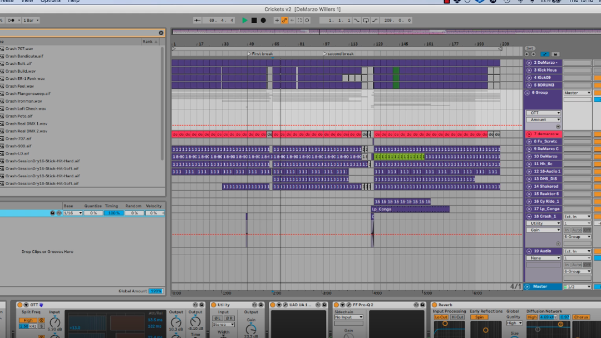Image resolution: width=601 pixels, height=338 pixels.
Task: Unfold track 7 demarzo
Action: click(529, 134)
